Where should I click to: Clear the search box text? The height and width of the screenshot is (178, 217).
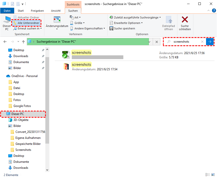(202, 42)
